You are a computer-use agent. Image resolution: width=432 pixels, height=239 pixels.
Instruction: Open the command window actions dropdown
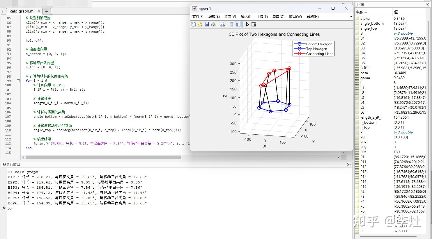tap(349, 165)
